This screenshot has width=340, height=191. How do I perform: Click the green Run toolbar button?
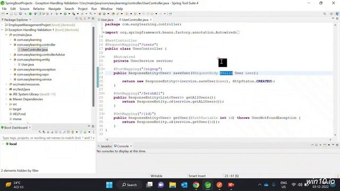[65, 14]
